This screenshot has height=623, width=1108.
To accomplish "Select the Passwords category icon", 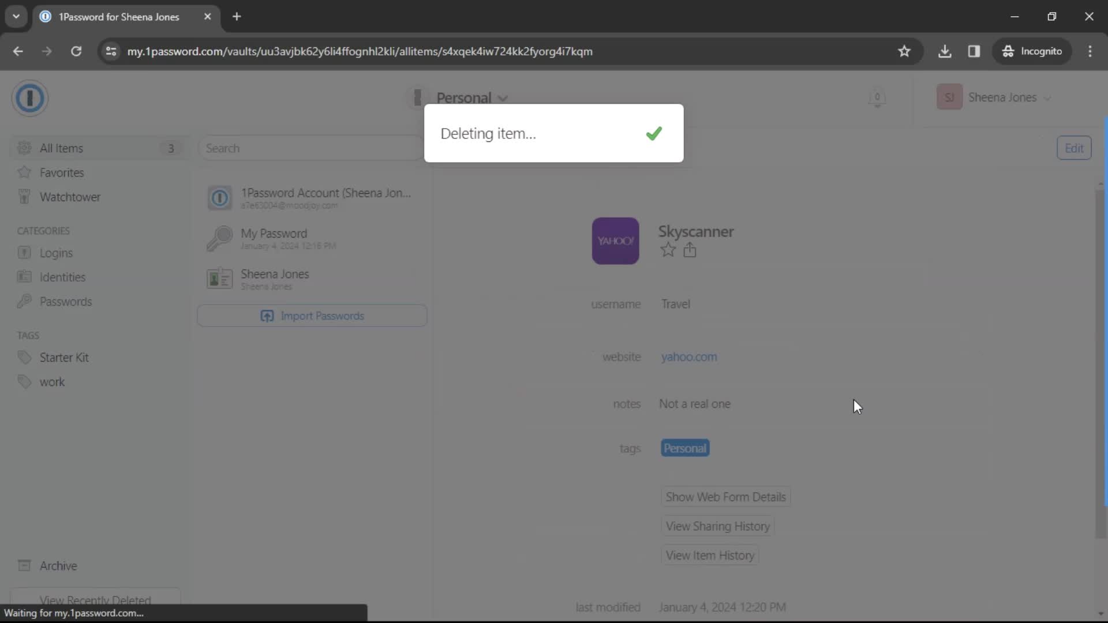I will (x=24, y=301).
